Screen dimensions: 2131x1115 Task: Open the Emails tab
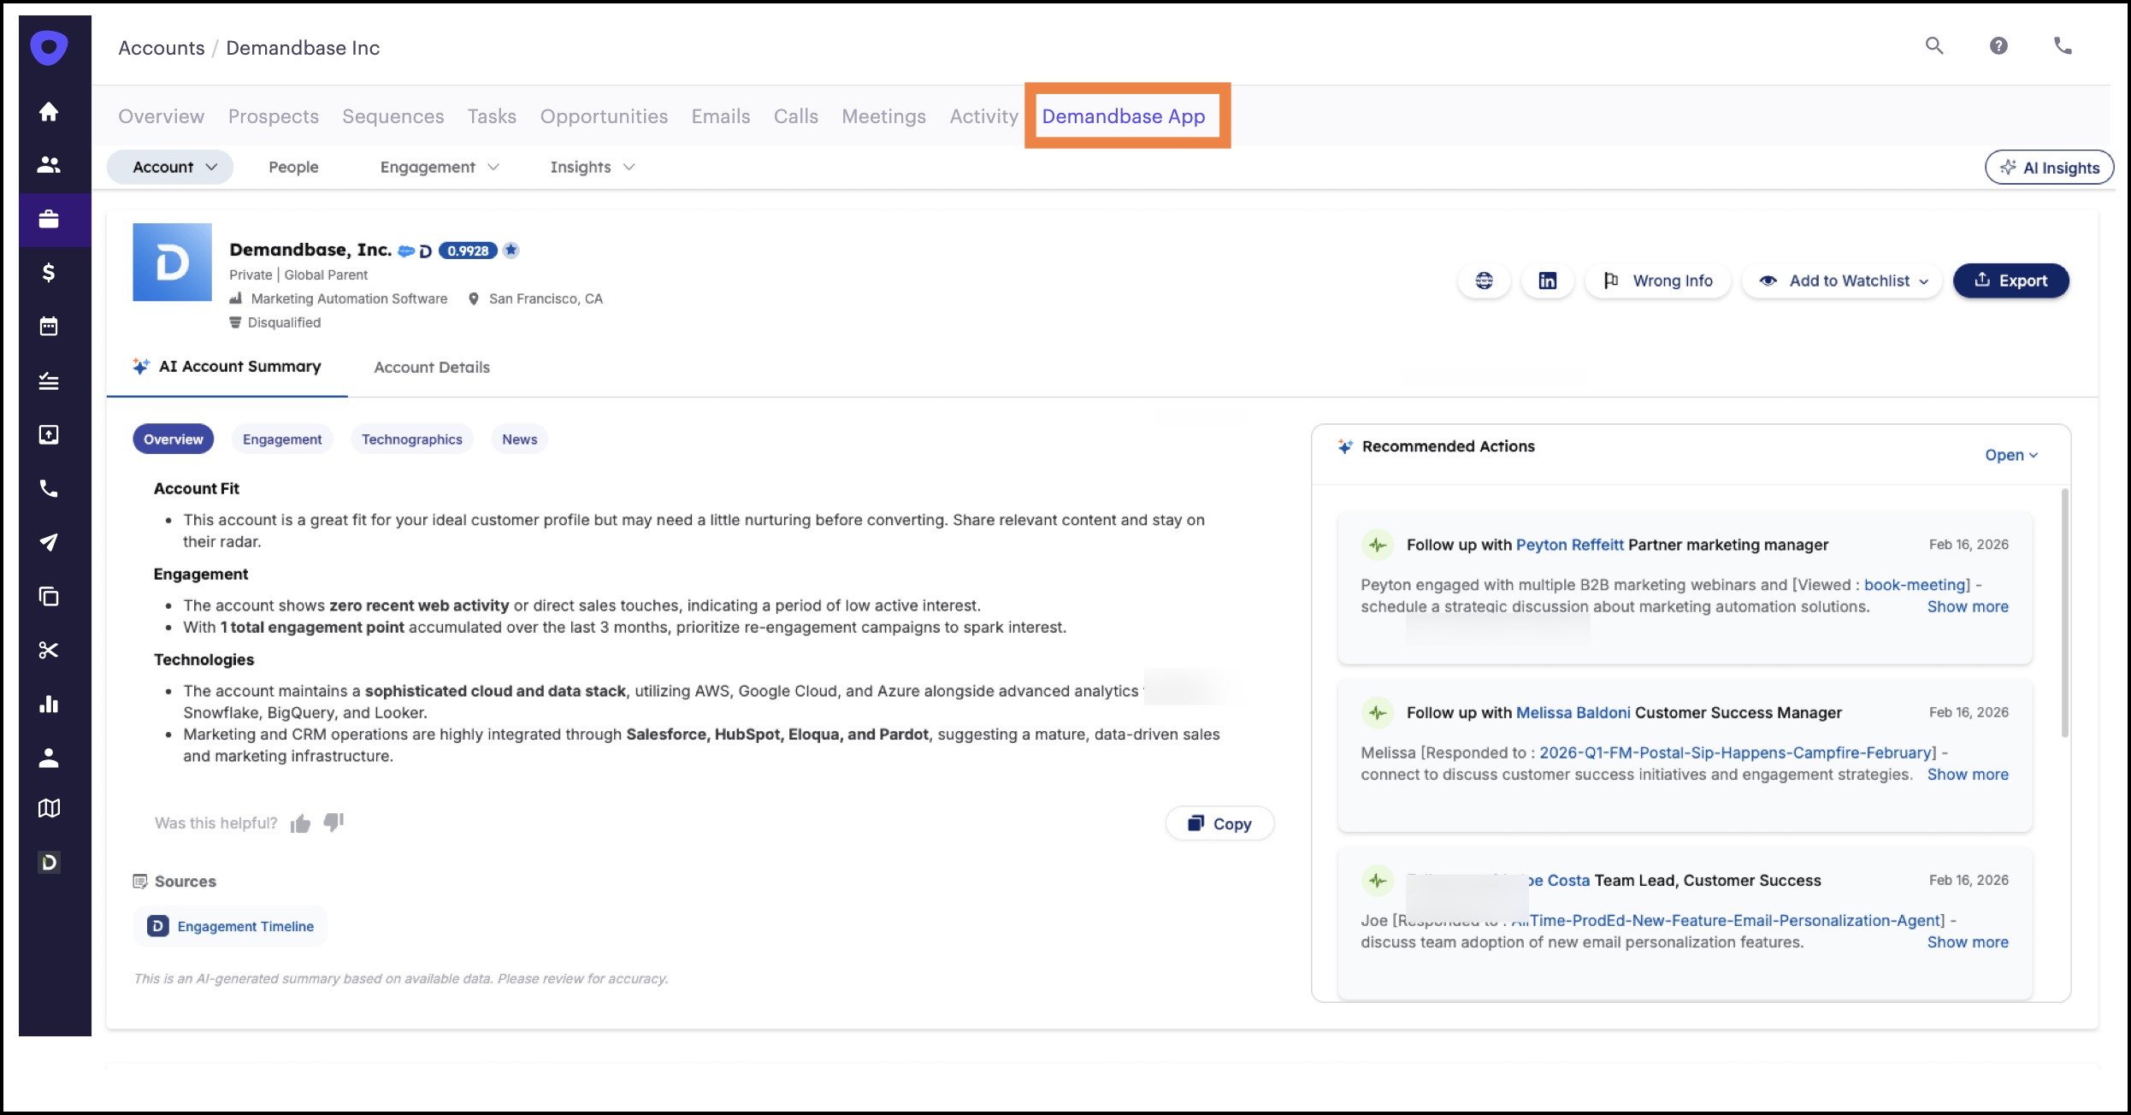(x=721, y=116)
